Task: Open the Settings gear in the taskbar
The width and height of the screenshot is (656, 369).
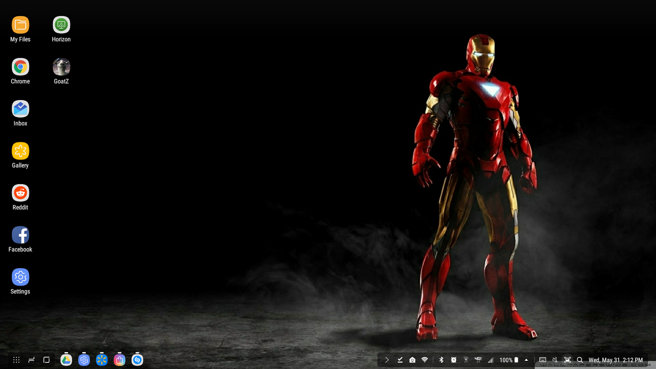Action: click(84, 360)
